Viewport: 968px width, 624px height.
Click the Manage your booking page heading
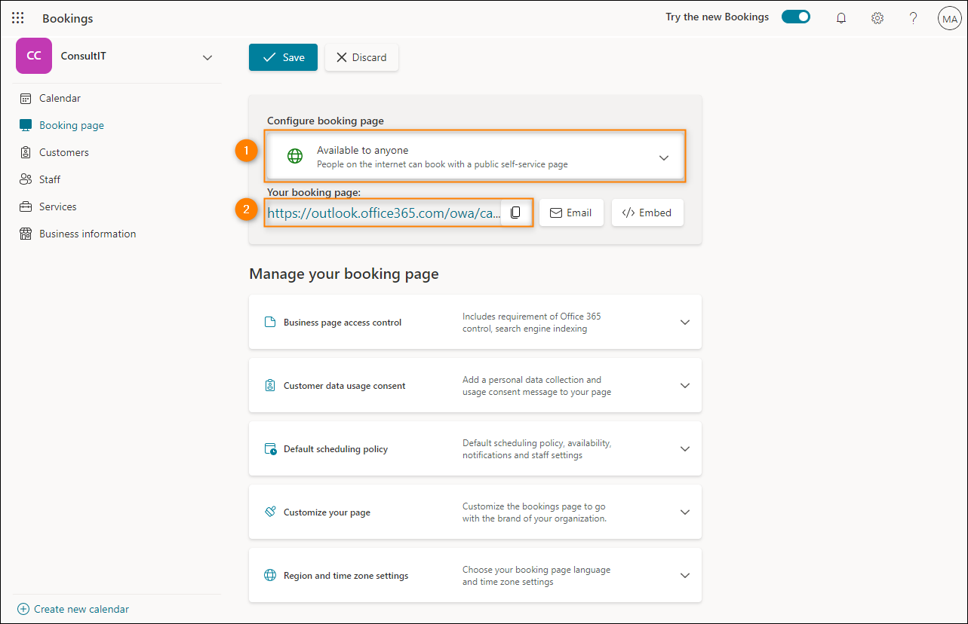coord(344,274)
